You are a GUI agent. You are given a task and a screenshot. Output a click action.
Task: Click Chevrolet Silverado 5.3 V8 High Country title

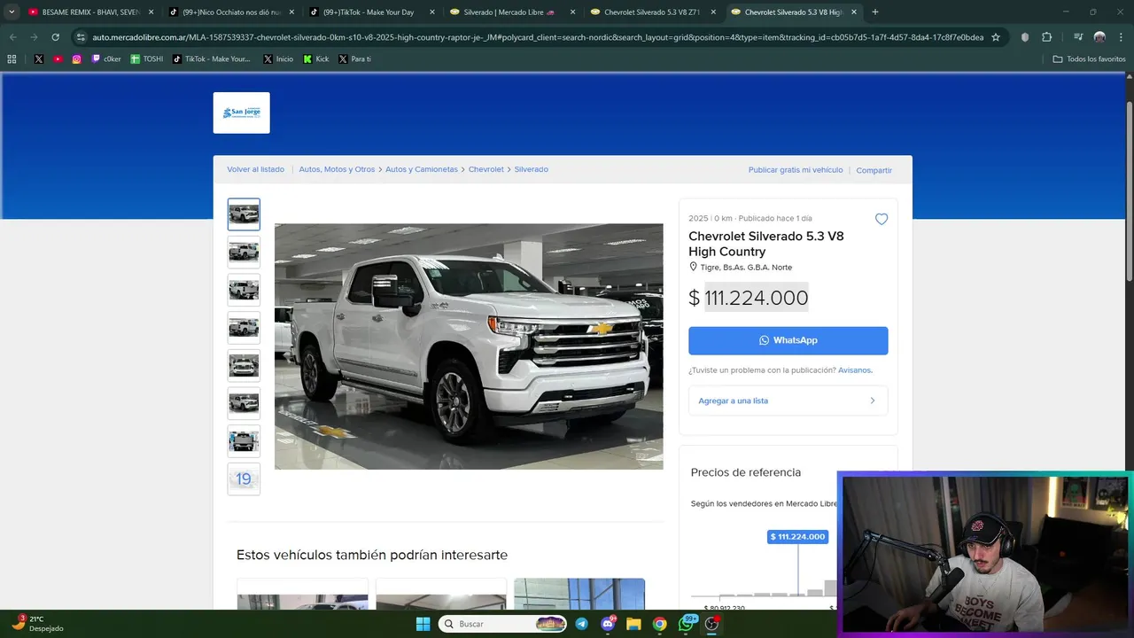(x=766, y=244)
